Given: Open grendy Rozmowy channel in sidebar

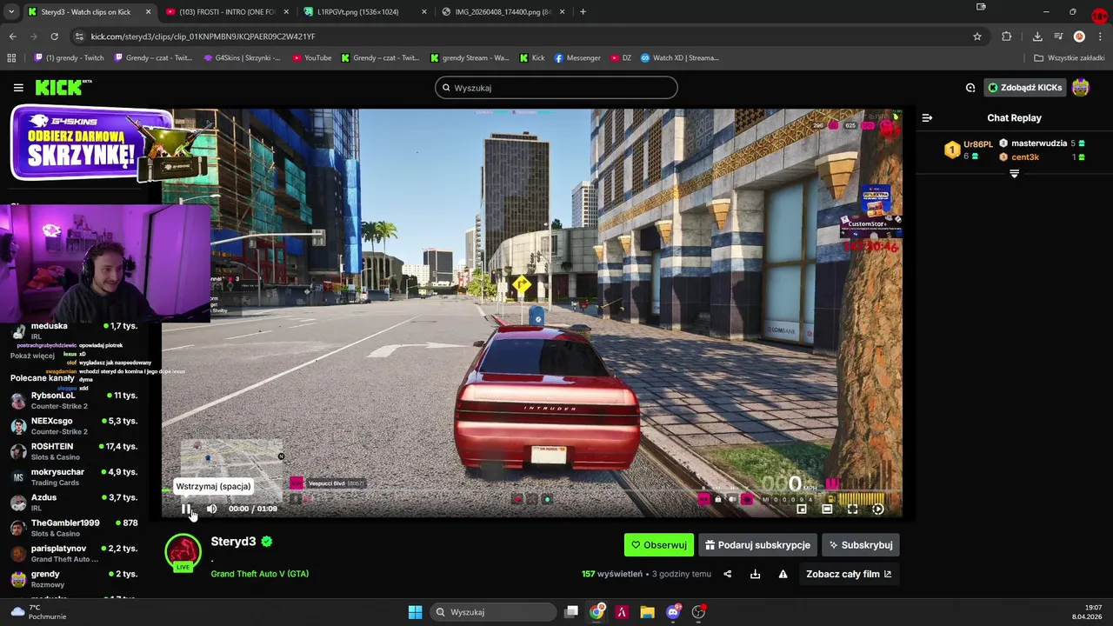Looking at the screenshot, I should coord(74,579).
